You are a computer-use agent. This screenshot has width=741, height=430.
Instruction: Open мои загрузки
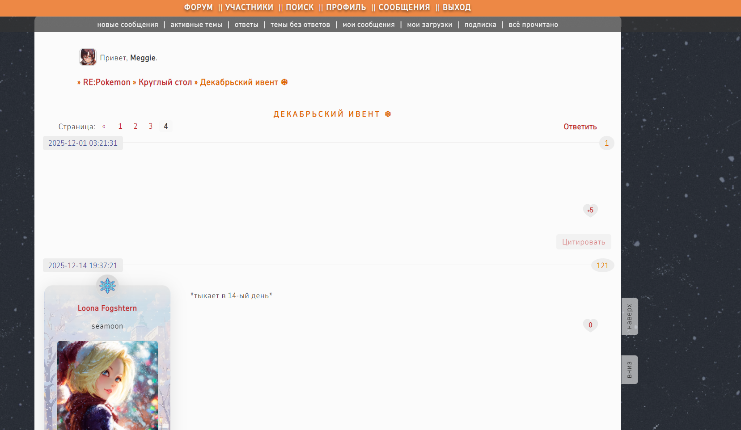(x=430, y=25)
